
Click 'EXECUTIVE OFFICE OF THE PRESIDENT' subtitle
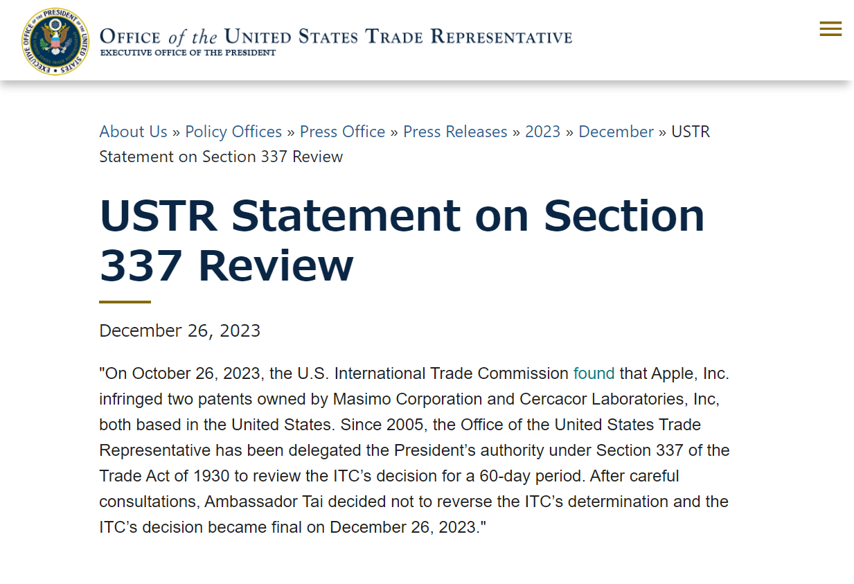click(x=188, y=53)
